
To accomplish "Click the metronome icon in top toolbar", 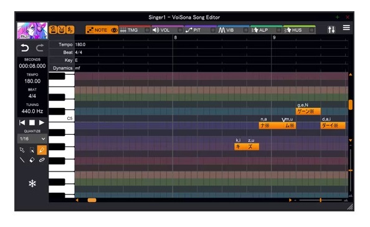I will click(x=53, y=30).
